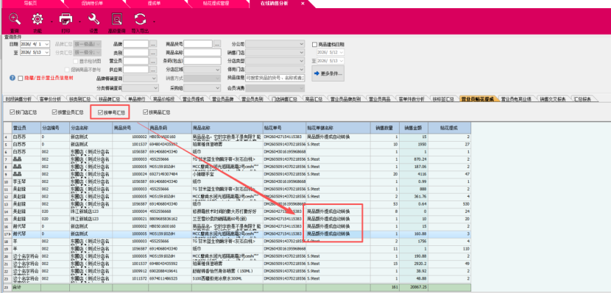Viewport: 611px width, 293px height.
Task: Toggle 按门店汇总 checkbox
Action: 13,112
